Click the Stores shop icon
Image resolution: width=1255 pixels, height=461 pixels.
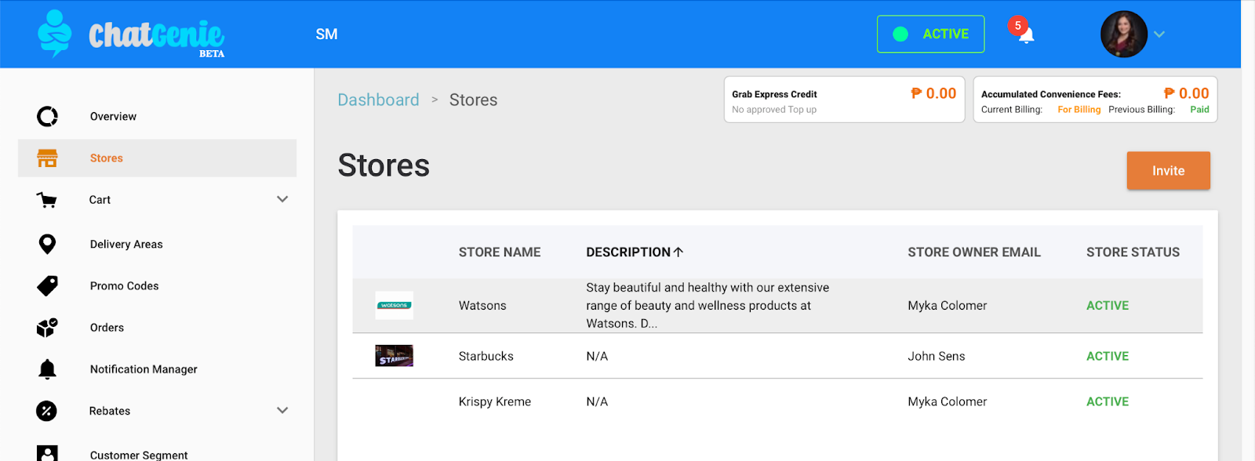pos(47,158)
